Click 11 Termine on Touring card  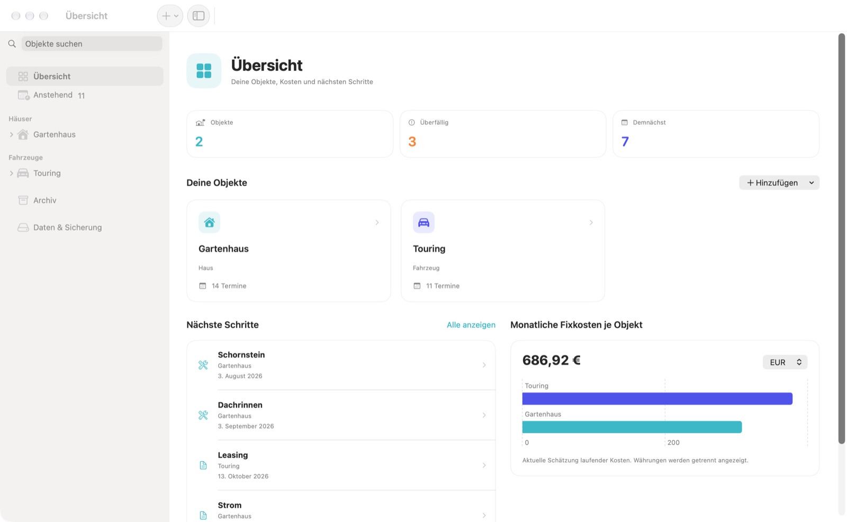click(436, 286)
